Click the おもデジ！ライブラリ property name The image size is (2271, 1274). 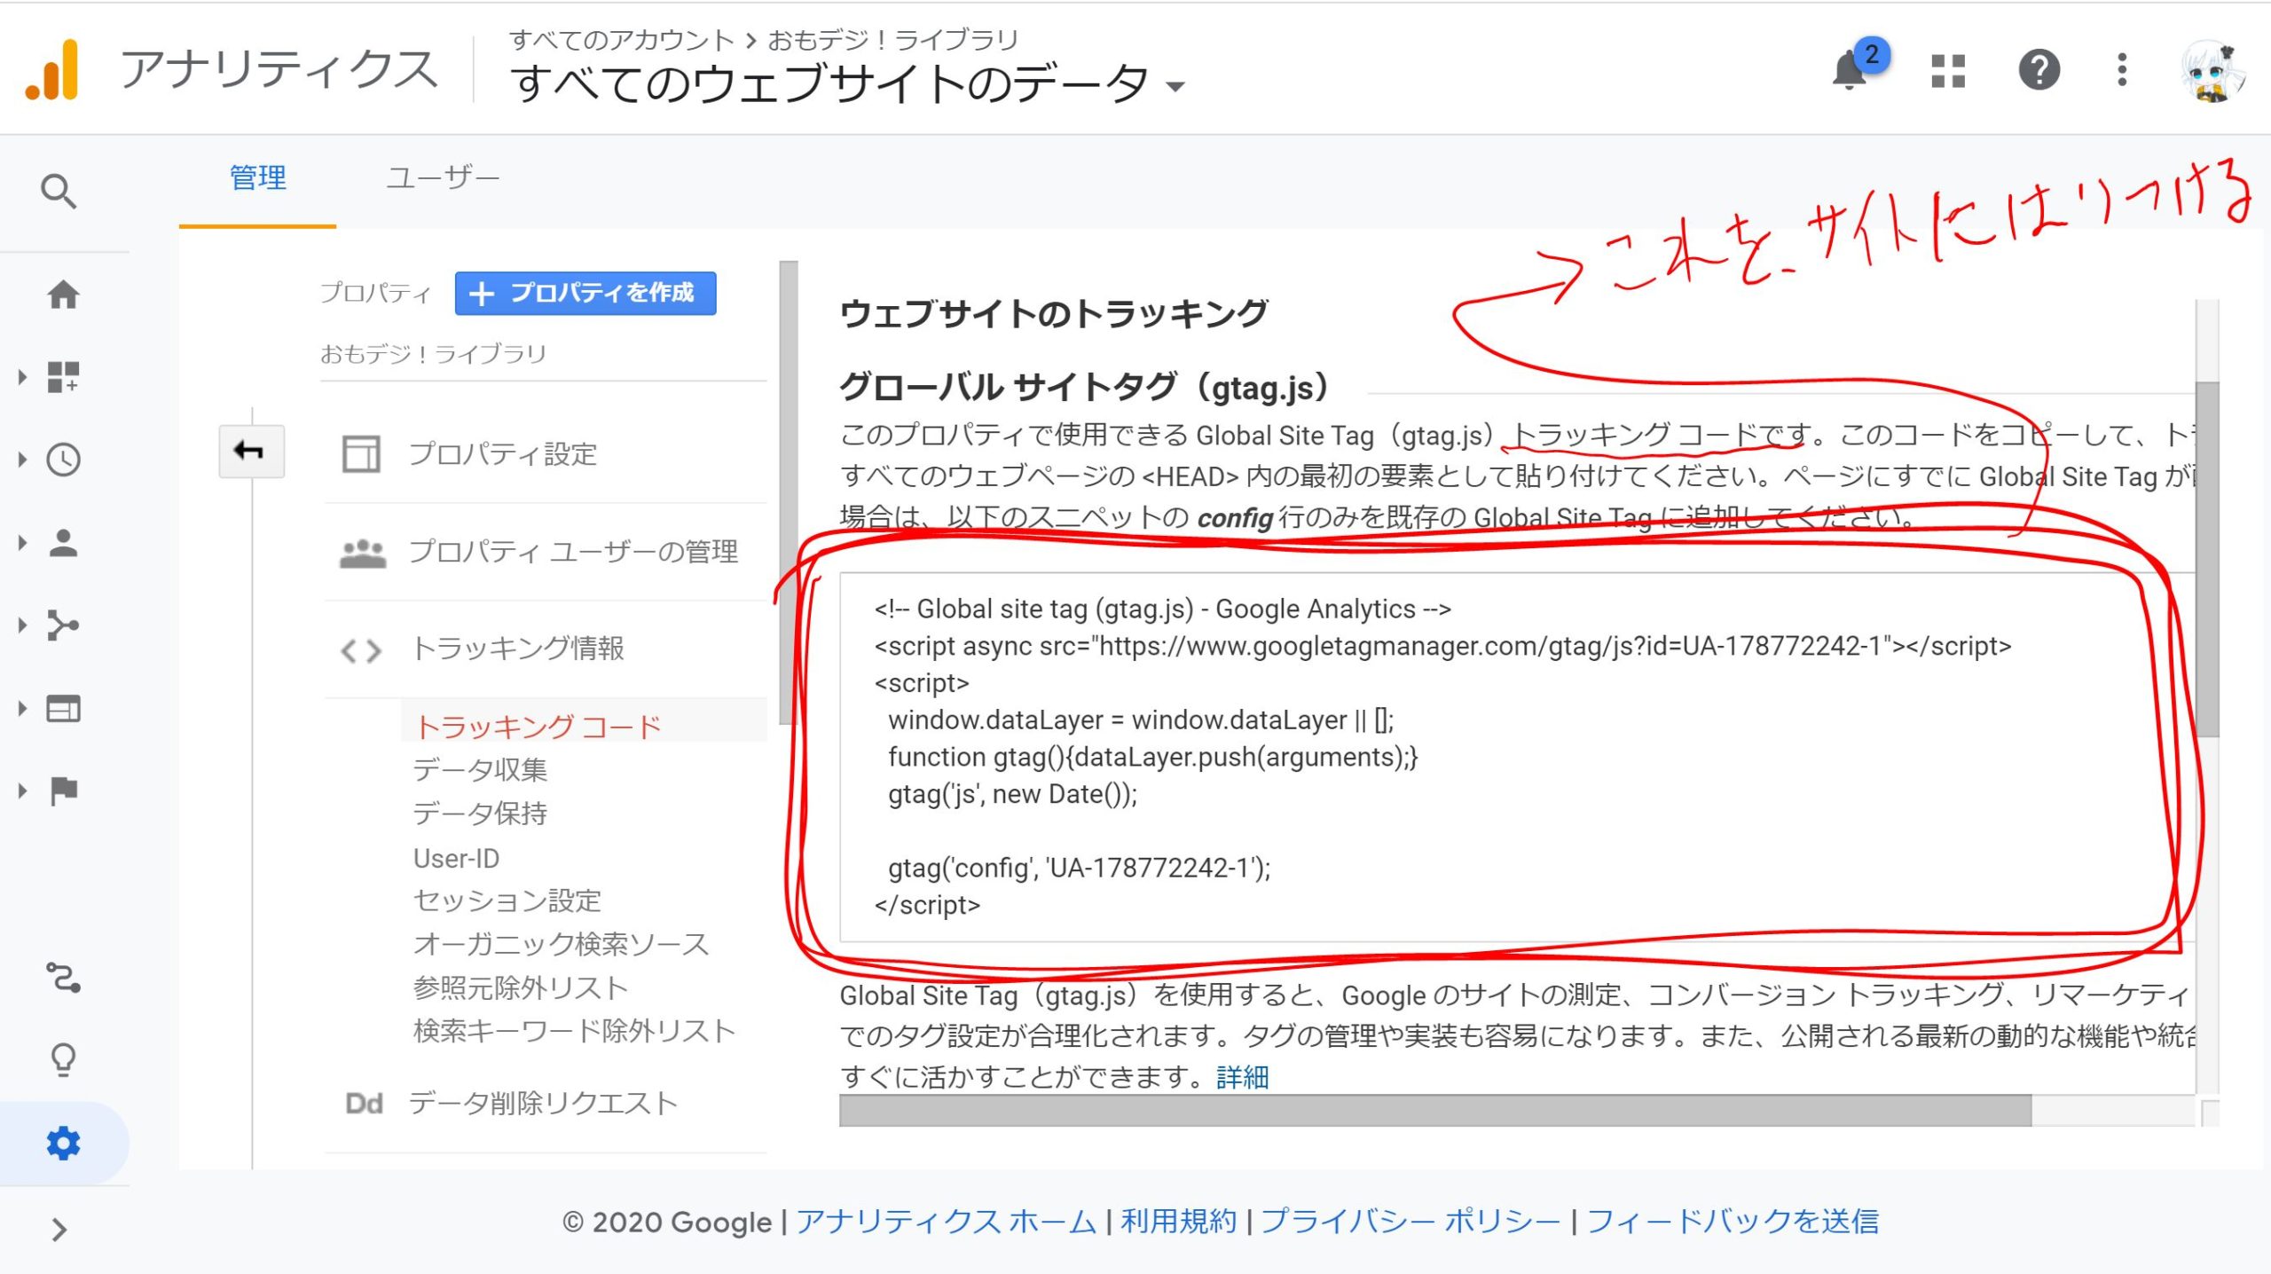(x=433, y=354)
